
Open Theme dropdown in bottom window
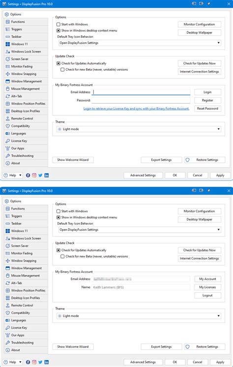coord(139,316)
